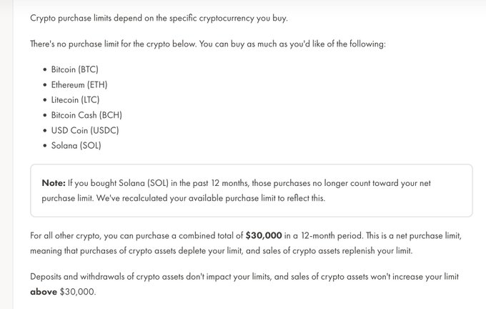Click the bold $30,000 amount

(x=264, y=236)
